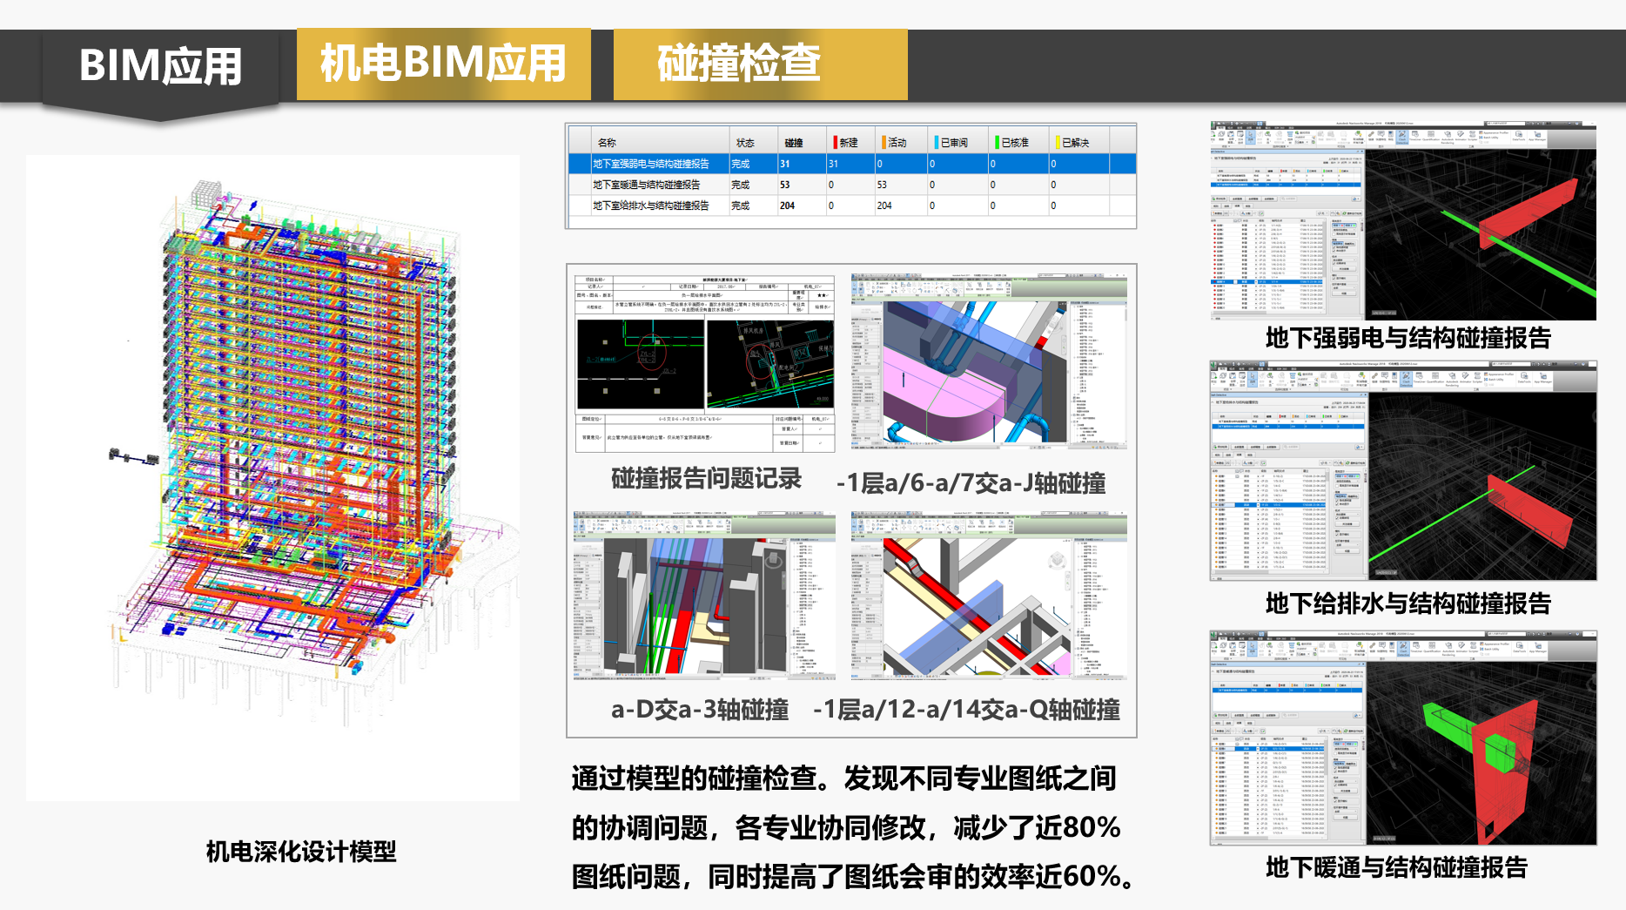This screenshot has width=1626, height=910.
Task: Open the 机电BIM应用 tab
Action: [444, 64]
